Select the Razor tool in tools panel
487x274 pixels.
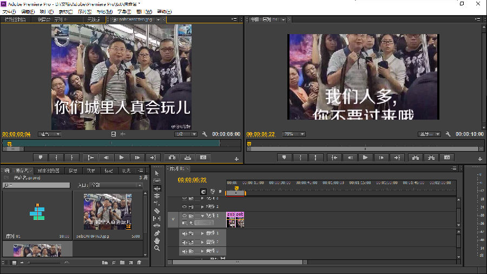click(157, 211)
